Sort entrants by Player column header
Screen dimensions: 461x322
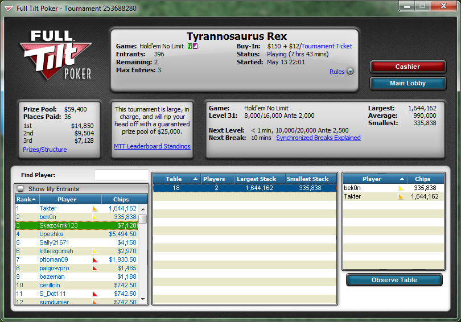tap(69, 199)
